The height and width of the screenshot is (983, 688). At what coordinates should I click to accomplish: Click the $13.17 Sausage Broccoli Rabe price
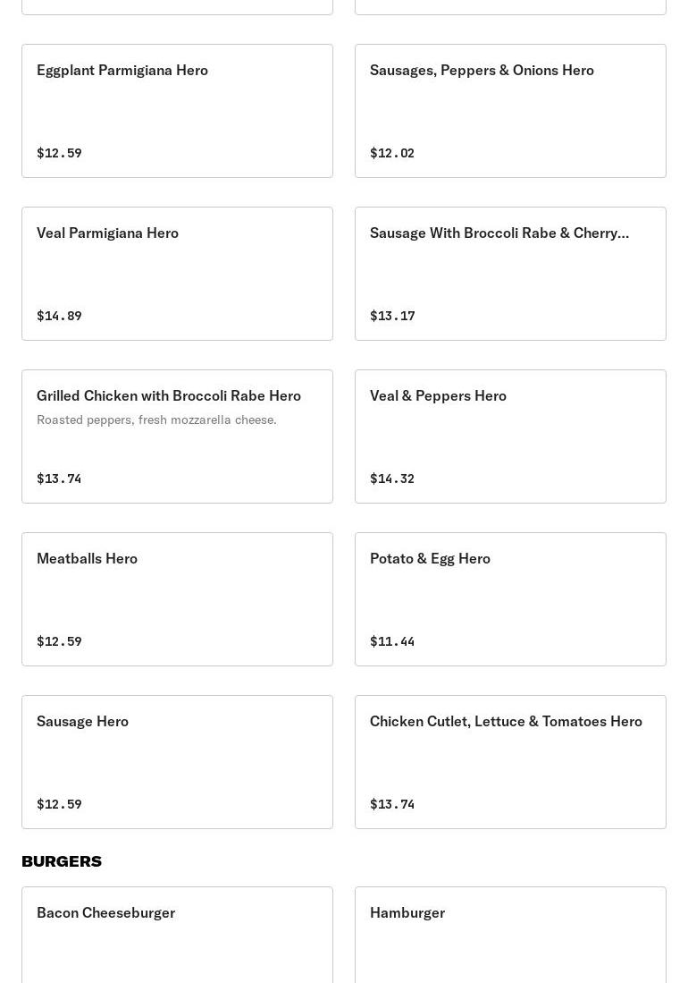[x=392, y=316]
